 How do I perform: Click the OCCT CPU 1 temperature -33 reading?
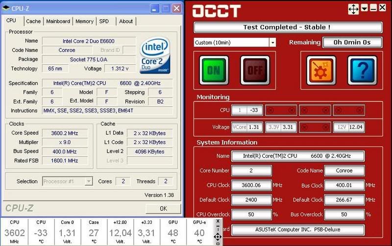coord(247,110)
